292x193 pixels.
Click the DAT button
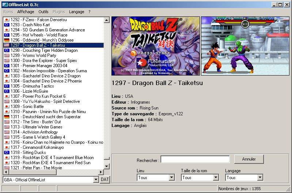105,180
